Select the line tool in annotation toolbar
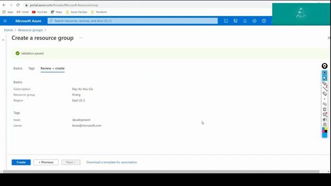331x186 pixels. 325,88
